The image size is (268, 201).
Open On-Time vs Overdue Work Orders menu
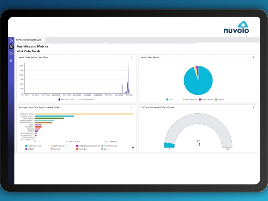click(253, 107)
